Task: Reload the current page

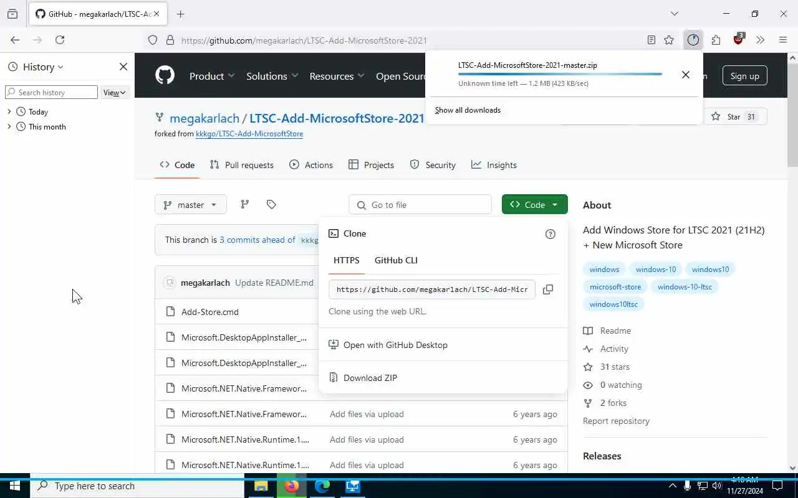Action: [x=60, y=40]
